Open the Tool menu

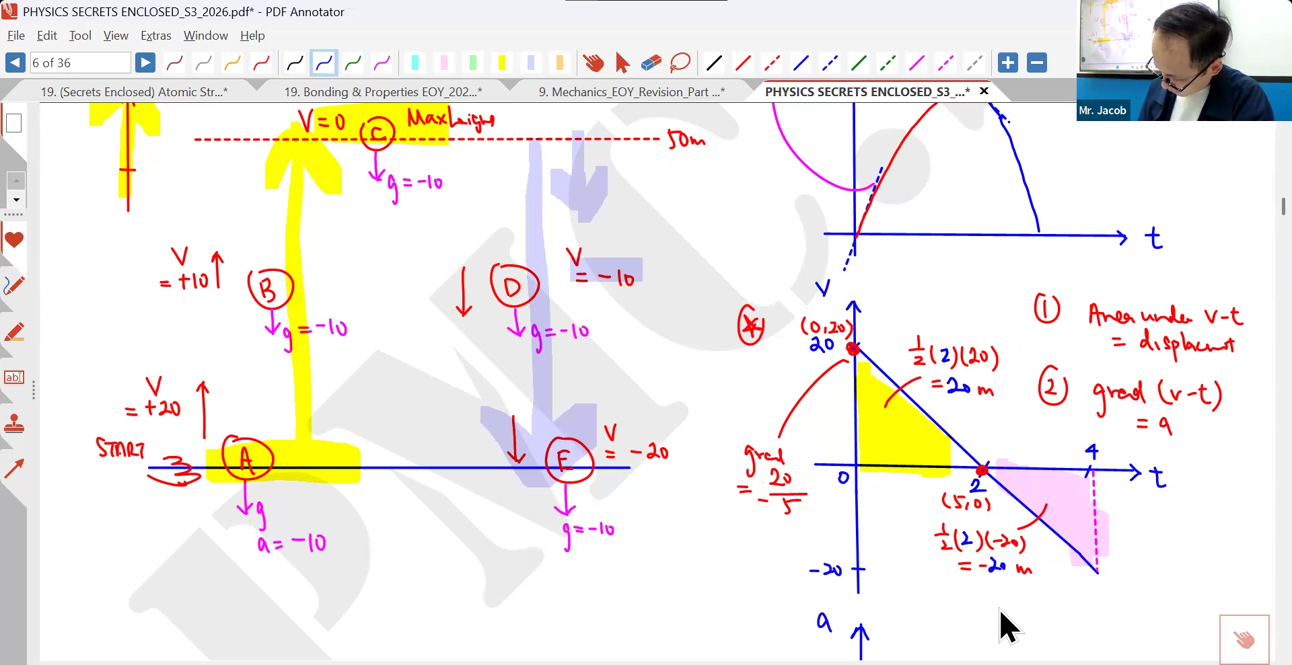click(80, 36)
